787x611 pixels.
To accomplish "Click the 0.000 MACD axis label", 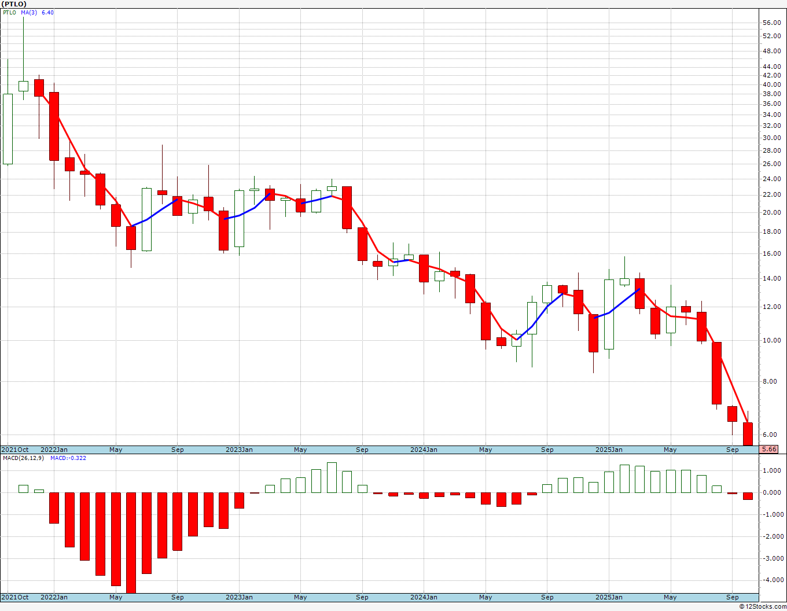I will [771, 492].
